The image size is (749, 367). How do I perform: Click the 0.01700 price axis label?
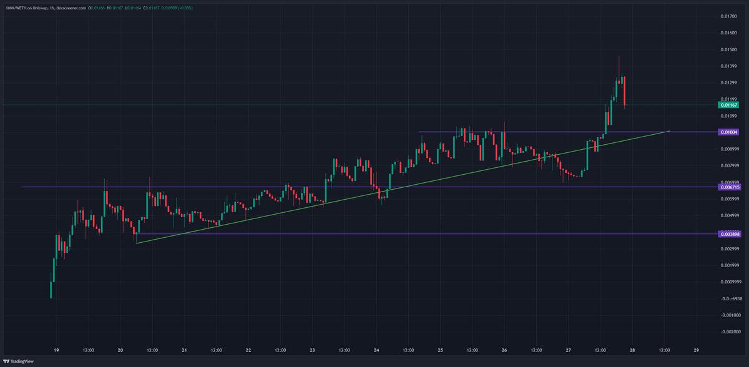(x=728, y=16)
